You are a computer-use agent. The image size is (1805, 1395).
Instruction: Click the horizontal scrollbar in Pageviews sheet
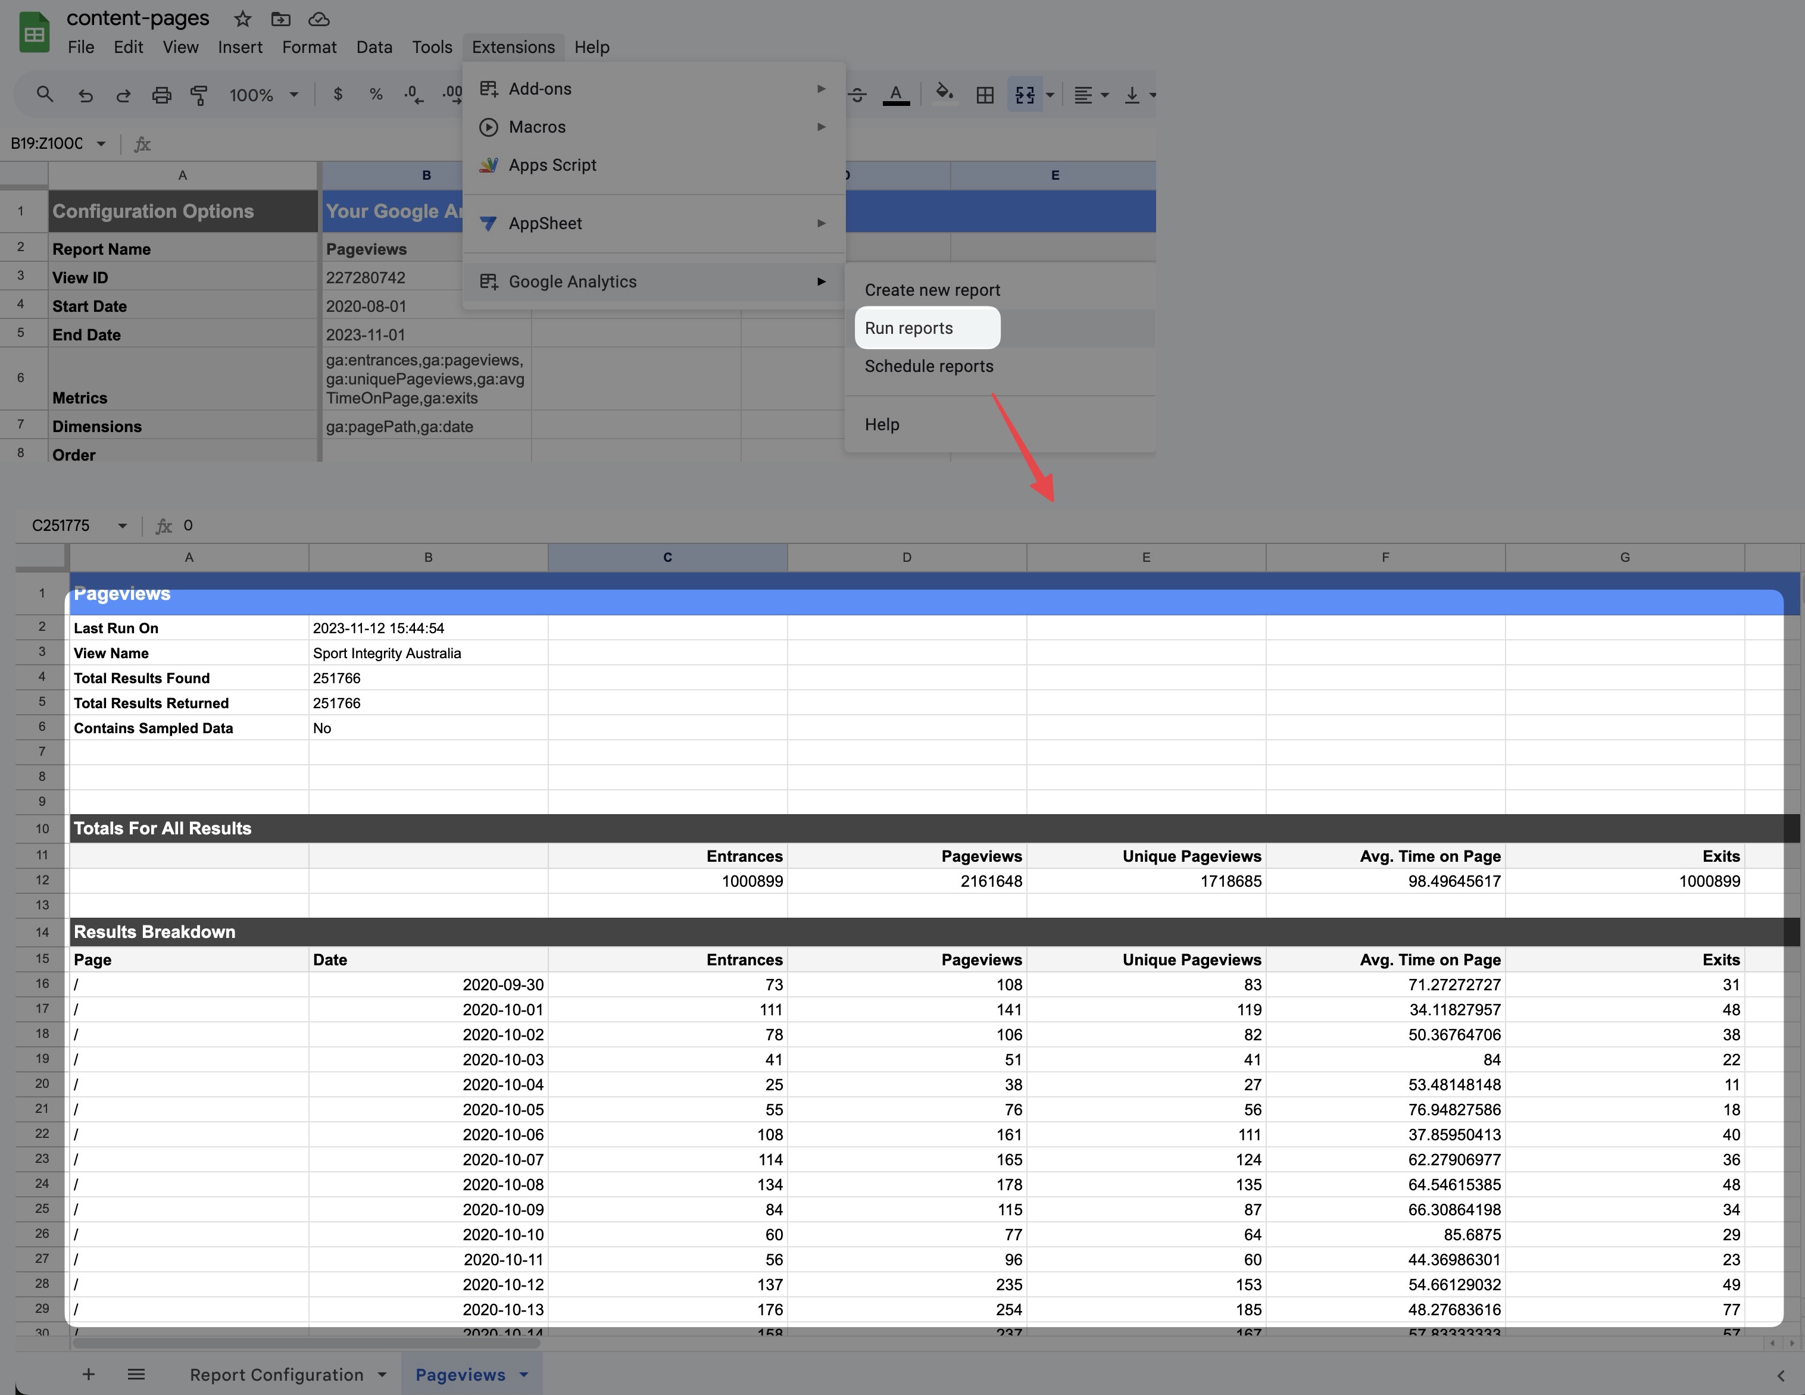306,1343
